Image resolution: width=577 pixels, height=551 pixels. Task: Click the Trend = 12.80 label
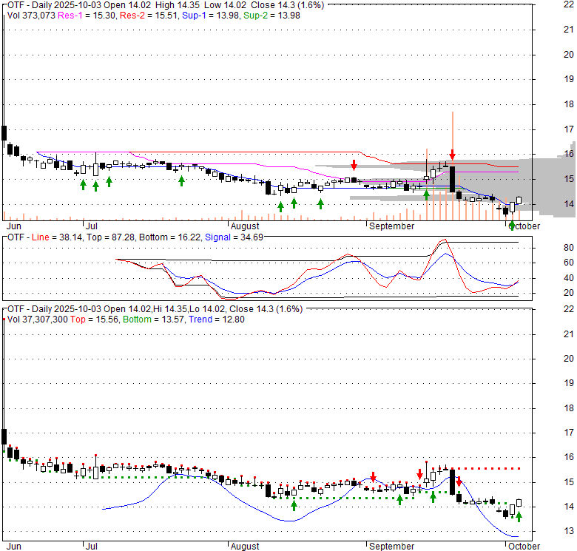click(x=216, y=320)
